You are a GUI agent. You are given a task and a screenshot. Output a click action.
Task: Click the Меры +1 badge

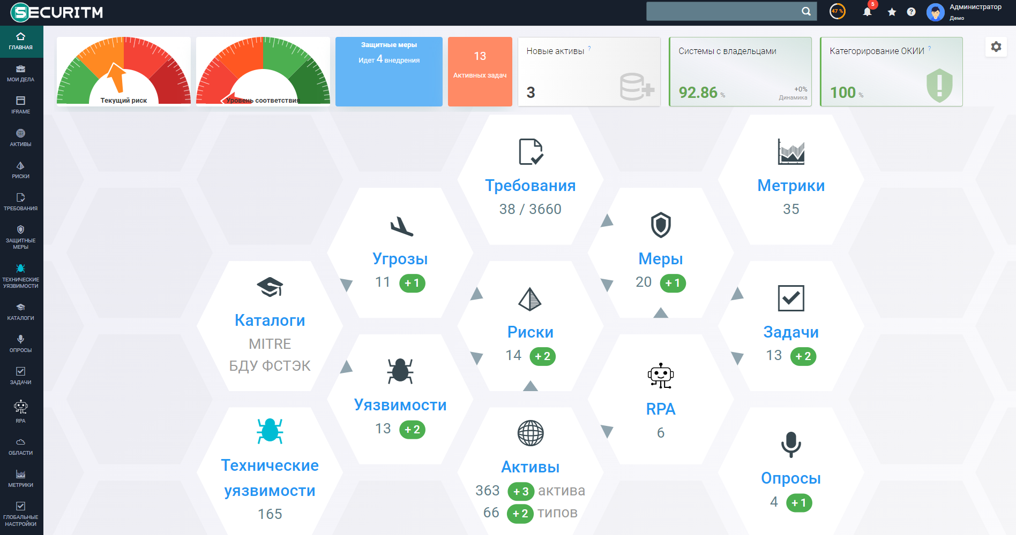(x=673, y=283)
